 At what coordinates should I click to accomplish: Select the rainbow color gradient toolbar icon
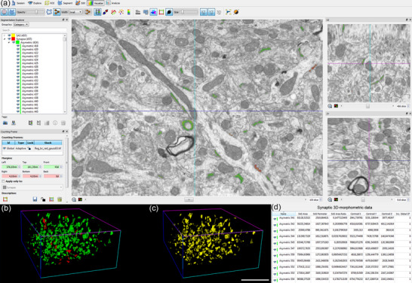tap(129, 12)
